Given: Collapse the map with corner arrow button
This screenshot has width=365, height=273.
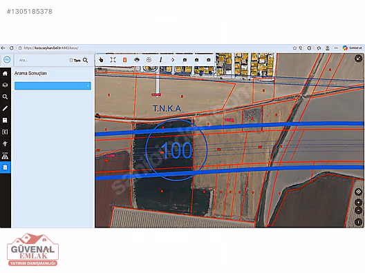Looking at the screenshot, I should point(358,59).
